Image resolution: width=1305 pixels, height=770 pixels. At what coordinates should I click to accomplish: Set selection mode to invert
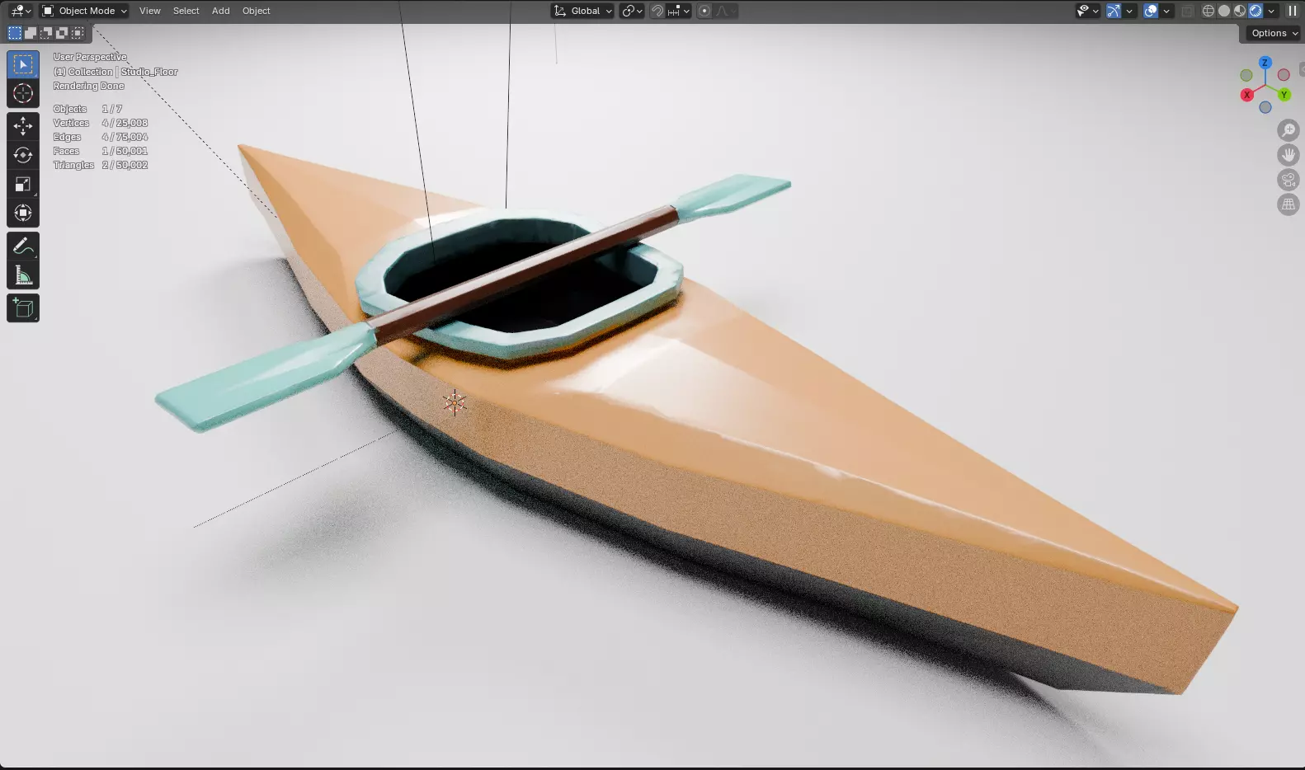click(x=62, y=33)
